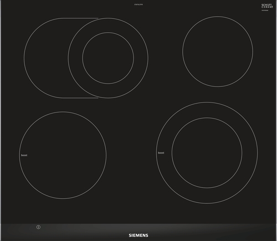Click the oval extension area of the upper-left zone

point(46,58)
